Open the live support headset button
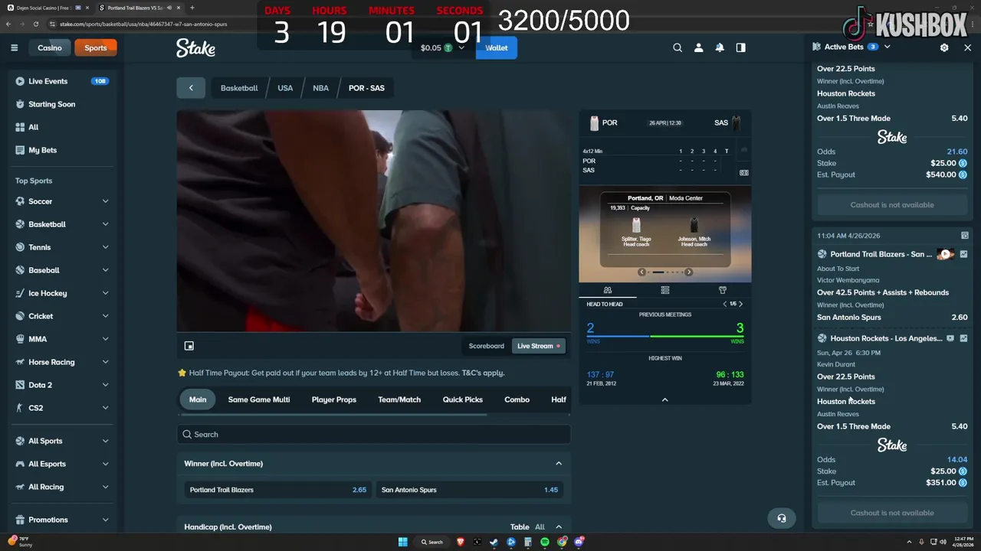This screenshot has width=981, height=551. click(782, 518)
